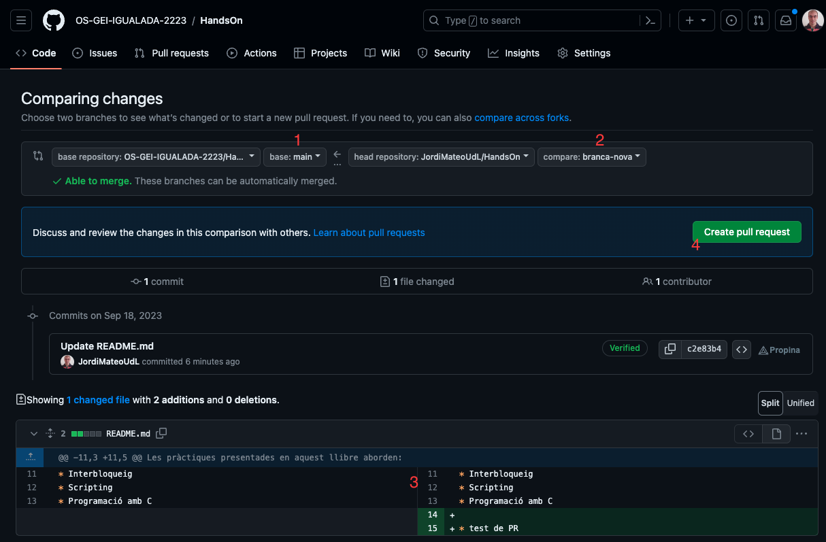Follow the compare across forks link
Screen dimensions: 826x542
click(521, 118)
